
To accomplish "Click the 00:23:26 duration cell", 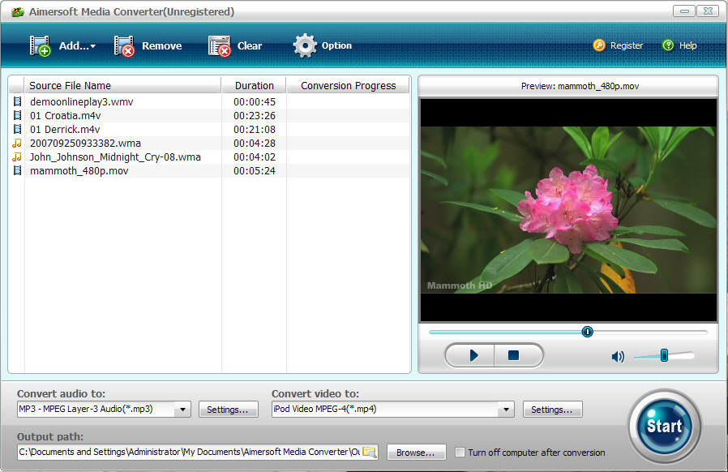I will [x=255, y=116].
